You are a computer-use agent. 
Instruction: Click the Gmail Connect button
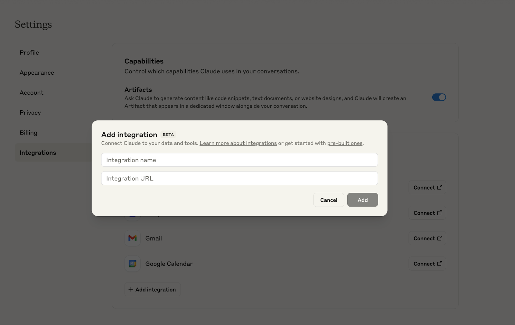(x=427, y=238)
